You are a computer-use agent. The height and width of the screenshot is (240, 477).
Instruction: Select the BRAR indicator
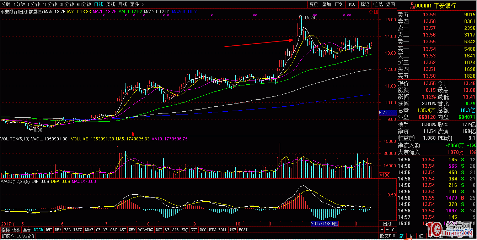pos(89,230)
